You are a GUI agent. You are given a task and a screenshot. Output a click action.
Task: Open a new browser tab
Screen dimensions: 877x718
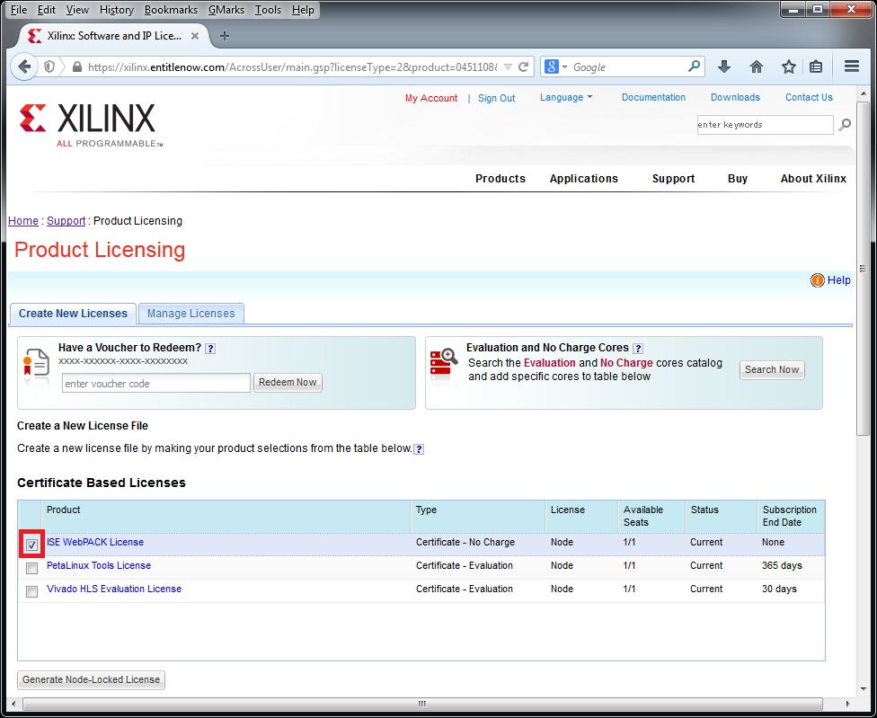225,36
